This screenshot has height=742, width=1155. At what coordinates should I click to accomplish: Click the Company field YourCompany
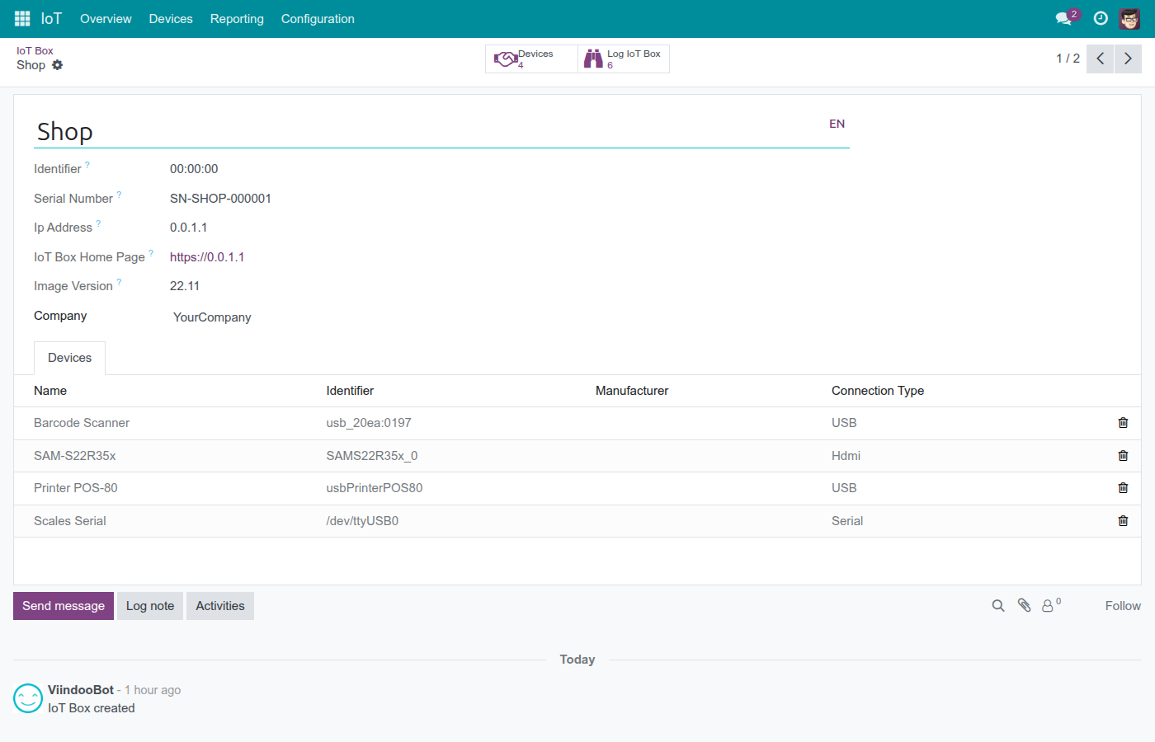pyautogui.click(x=212, y=317)
